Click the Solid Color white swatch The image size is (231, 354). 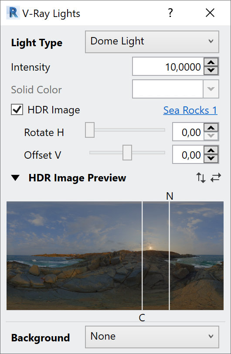[x=167, y=89]
